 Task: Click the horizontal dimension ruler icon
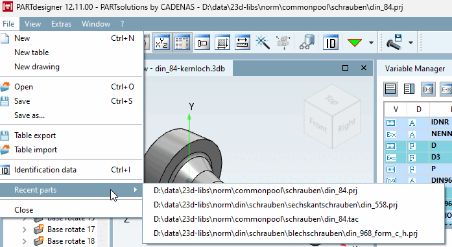click(x=242, y=43)
